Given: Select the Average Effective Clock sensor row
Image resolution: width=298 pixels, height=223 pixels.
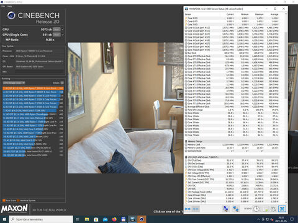Looking at the screenshot, I should [x=232, y=107].
